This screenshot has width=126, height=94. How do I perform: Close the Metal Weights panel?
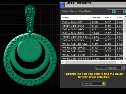click(125, 4)
